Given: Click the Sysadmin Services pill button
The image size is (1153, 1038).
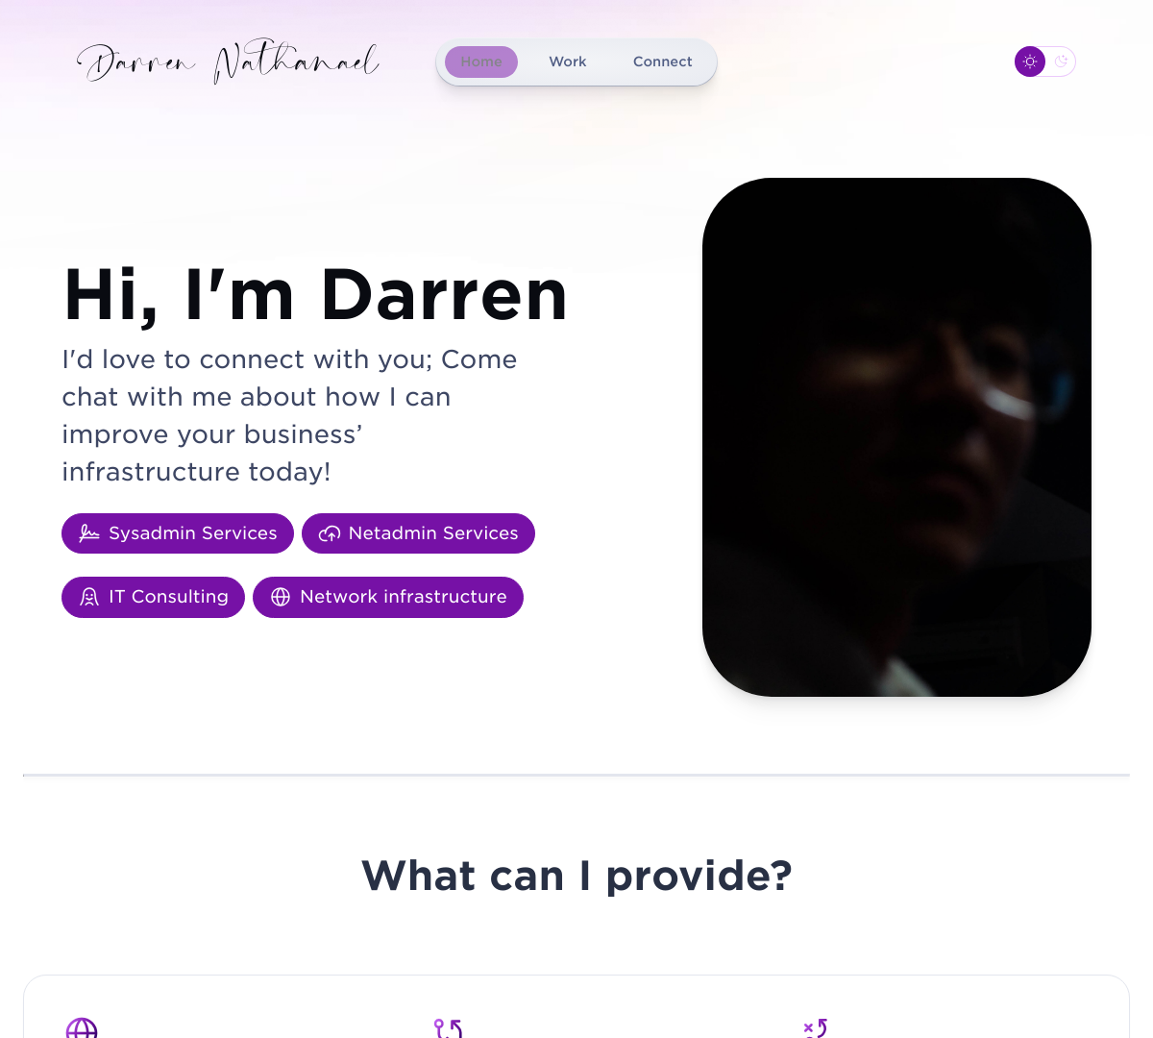Looking at the screenshot, I should point(178,533).
